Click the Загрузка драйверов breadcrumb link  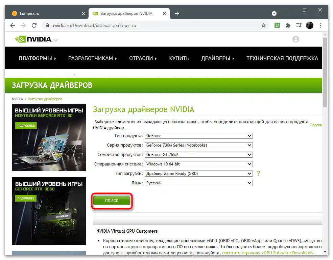(45, 99)
